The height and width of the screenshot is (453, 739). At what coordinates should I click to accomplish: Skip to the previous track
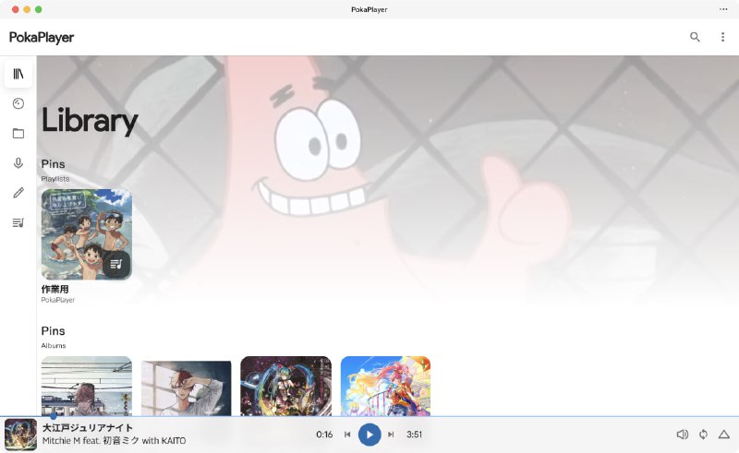pyautogui.click(x=347, y=435)
